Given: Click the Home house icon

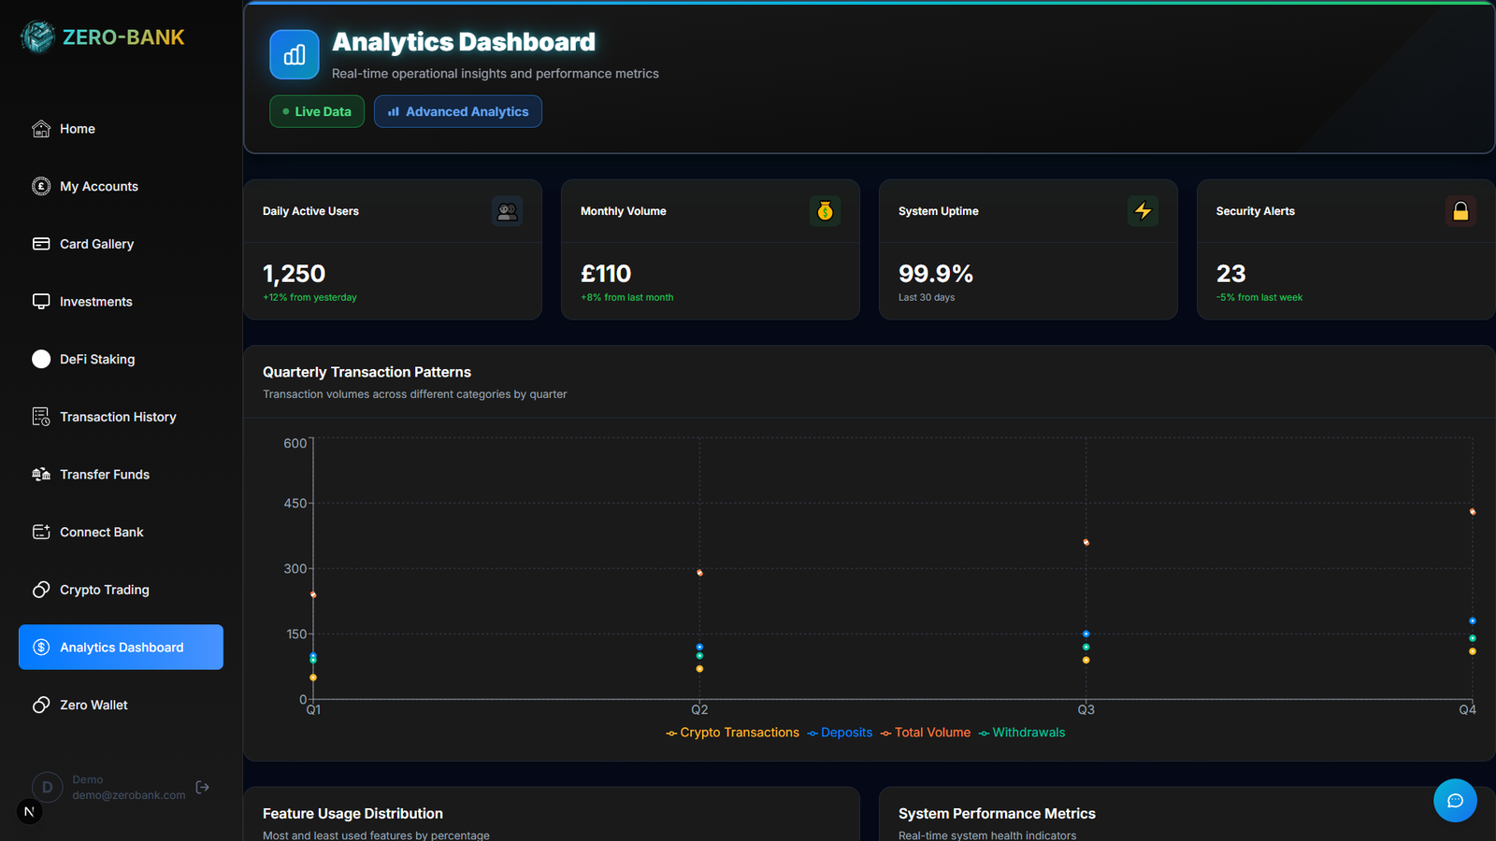Looking at the screenshot, I should tap(41, 129).
